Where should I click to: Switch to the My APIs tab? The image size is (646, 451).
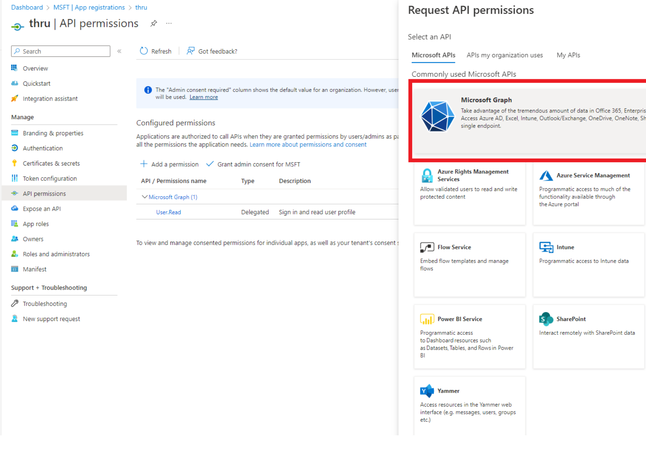pos(568,55)
